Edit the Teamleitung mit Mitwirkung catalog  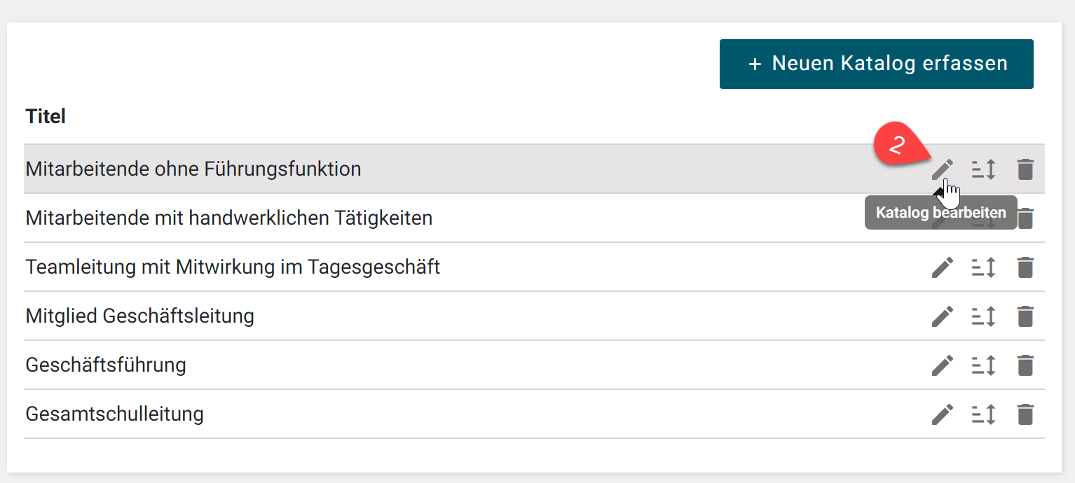click(942, 267)
